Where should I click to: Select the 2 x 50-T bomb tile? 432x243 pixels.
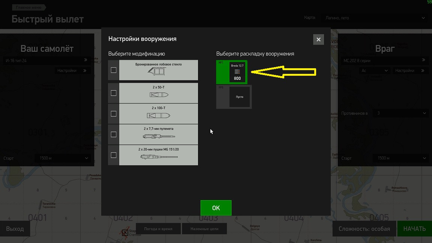[158, 93]
